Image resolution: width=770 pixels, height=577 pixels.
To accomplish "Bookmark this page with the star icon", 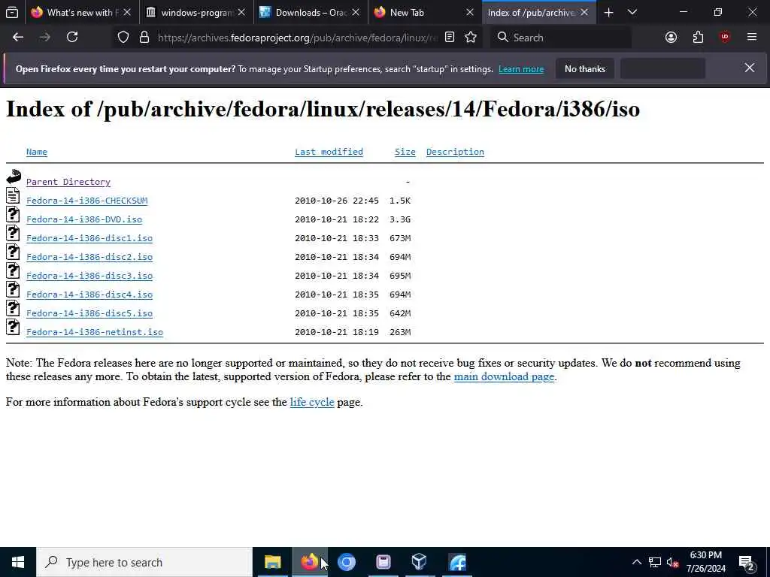I will (471, 38).
